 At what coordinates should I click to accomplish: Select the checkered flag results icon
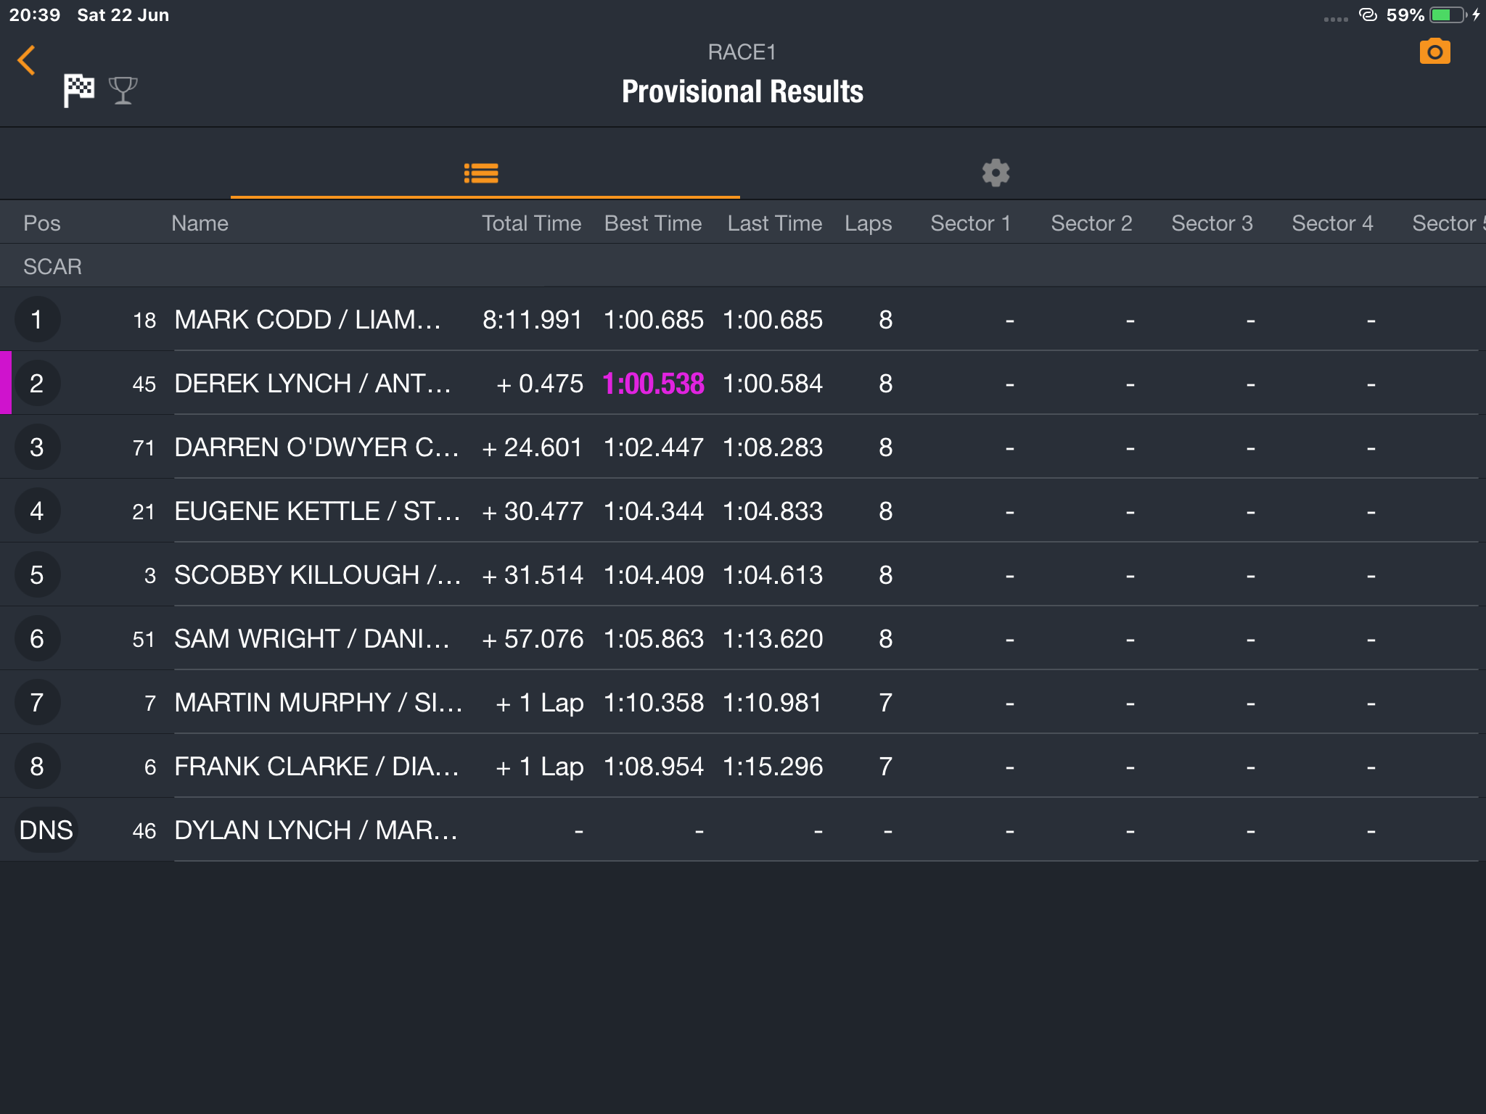point(78,91)
